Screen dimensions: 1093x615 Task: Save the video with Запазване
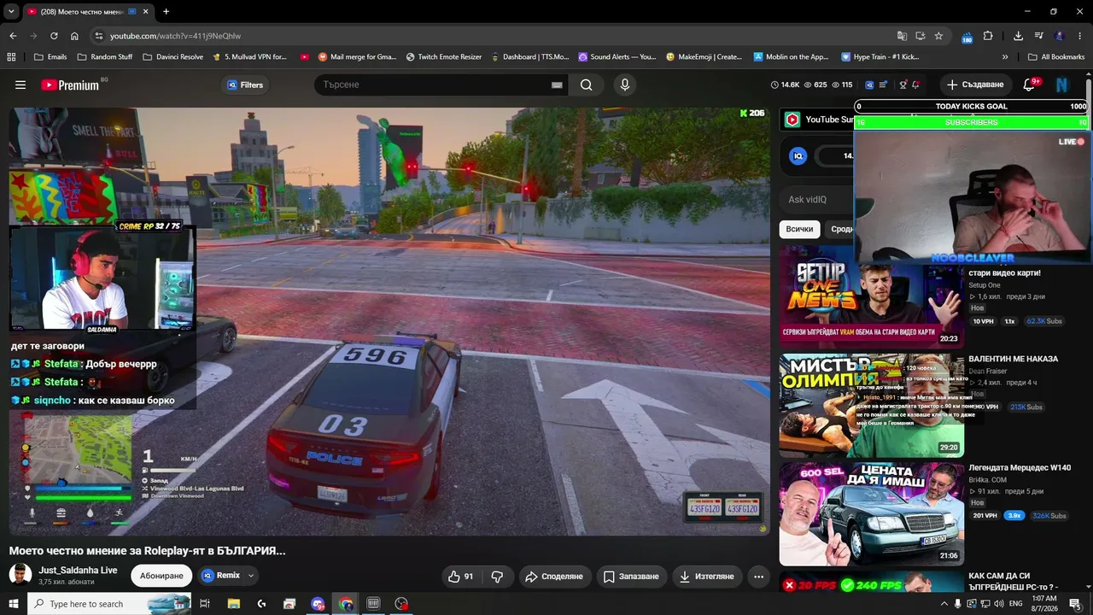click(x=632, y=577)
